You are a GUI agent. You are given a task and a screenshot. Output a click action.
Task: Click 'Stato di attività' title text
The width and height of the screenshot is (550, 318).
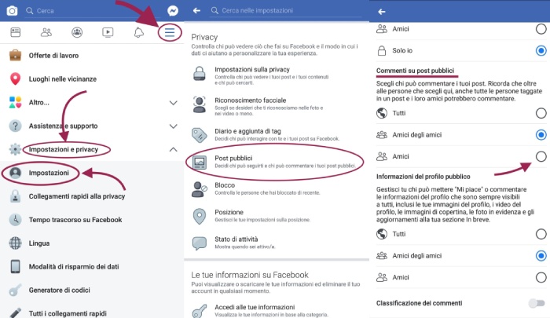pos(236,239)
